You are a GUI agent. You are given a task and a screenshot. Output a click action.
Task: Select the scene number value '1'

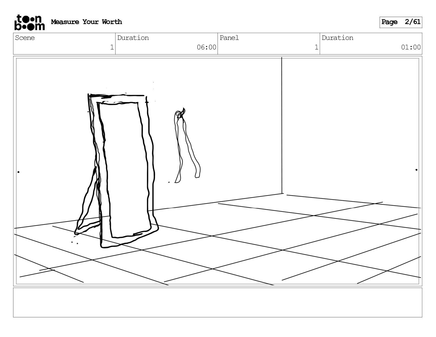tap(112, 47)
